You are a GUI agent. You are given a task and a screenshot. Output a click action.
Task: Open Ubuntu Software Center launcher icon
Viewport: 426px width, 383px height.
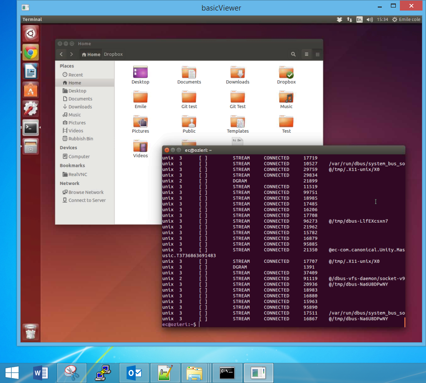(x=31, y=90)
